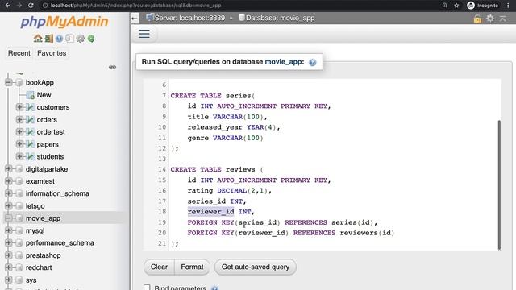Click Database: movie_app breadcrumb
Screen dimensions: 516x290
click(280, 18)
